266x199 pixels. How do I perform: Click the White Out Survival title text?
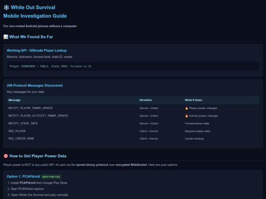pos(33,7)
